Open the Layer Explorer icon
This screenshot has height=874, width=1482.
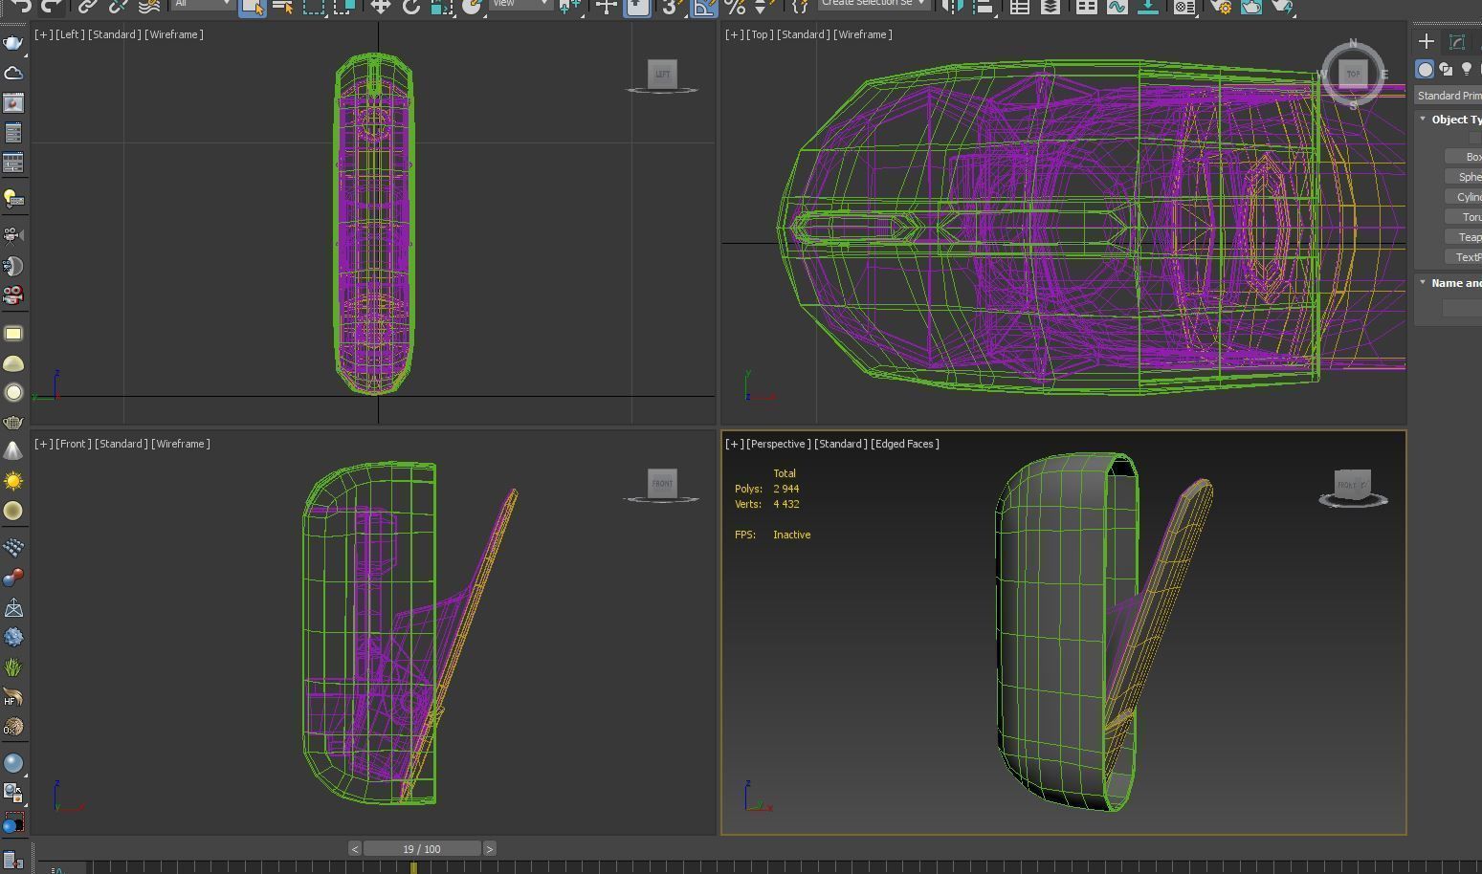(1051, 6)
